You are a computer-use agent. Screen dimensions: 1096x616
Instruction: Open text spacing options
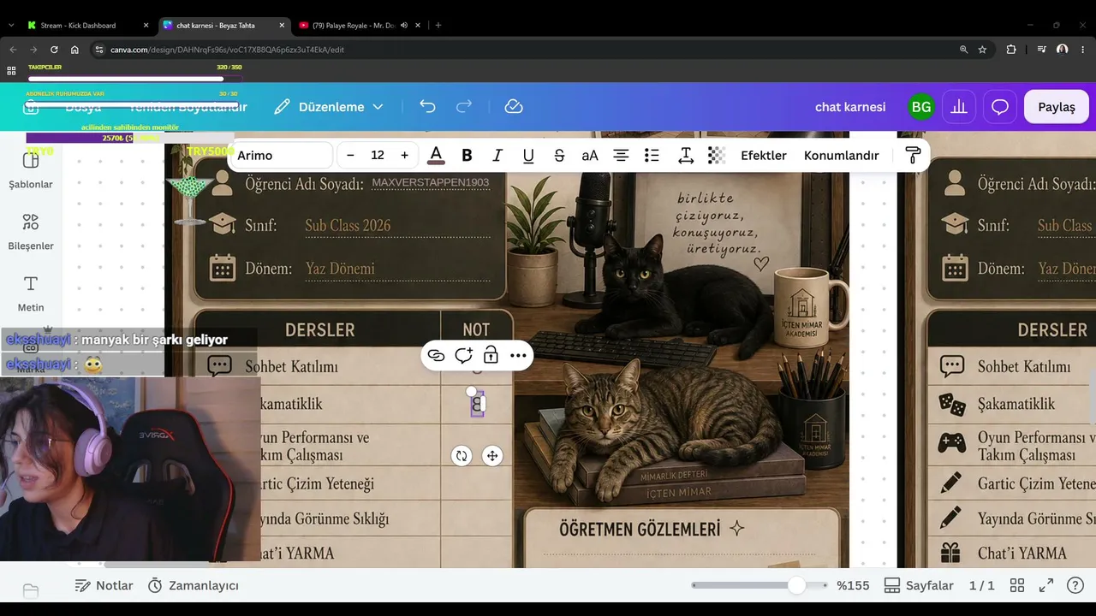tap(686, 155)
